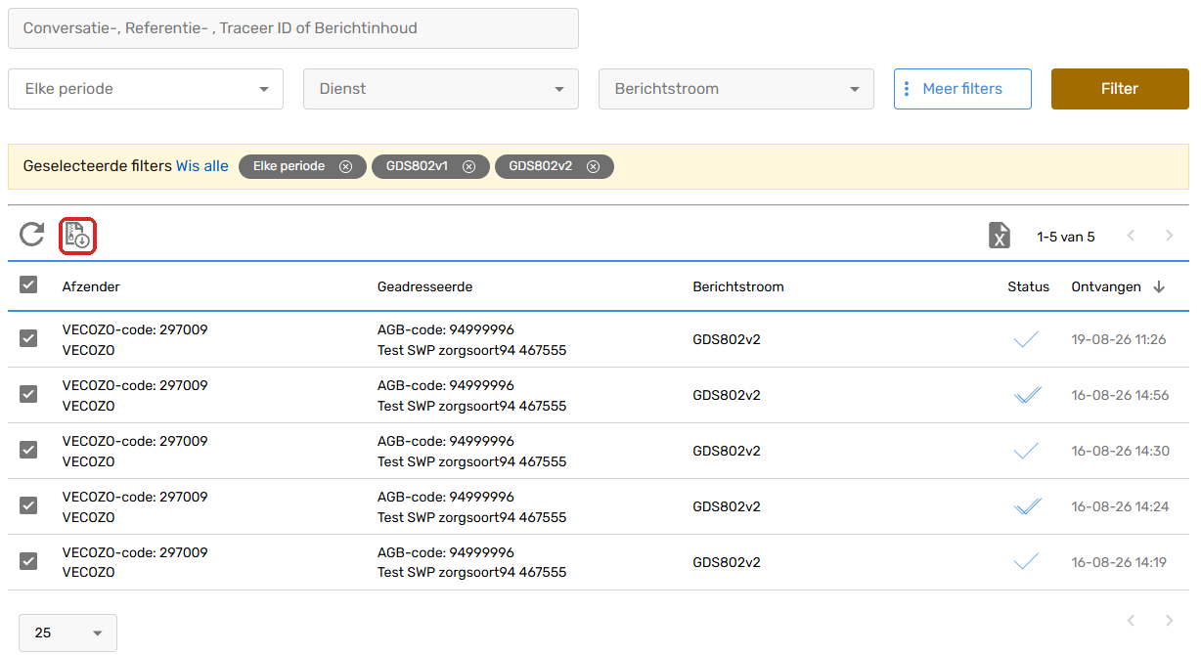Open the Dienst dropdown

pos(441,89)
